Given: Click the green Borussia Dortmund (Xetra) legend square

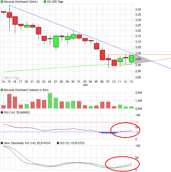Looking at the screenshot, I should click(2, 2).
